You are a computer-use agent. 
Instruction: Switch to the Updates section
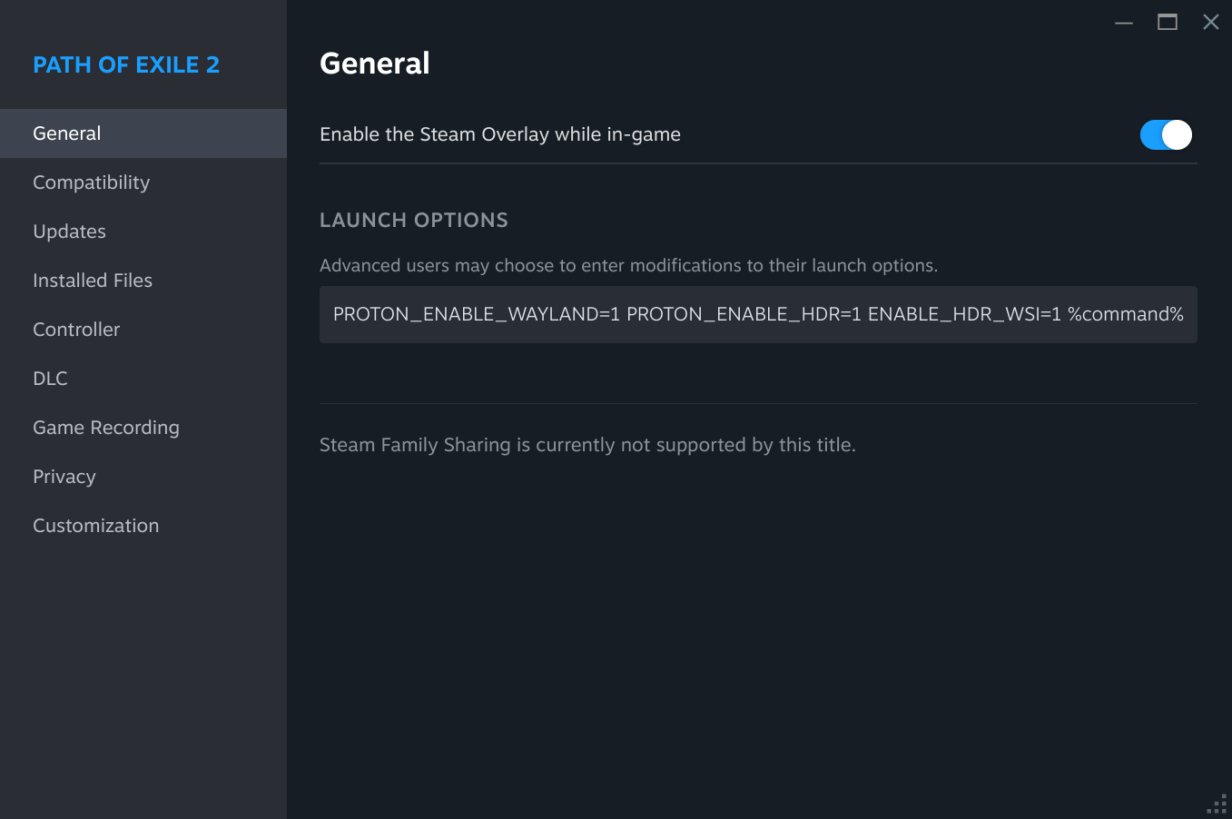coord(69,232)
